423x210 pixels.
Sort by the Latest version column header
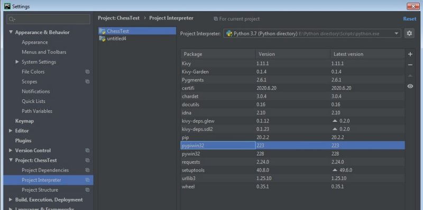click(x=367, y=54)
